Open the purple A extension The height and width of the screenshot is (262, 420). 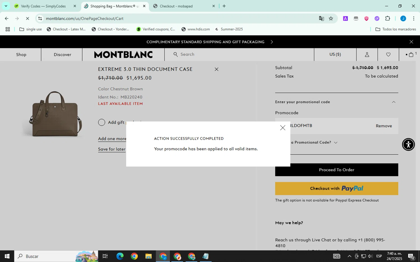345,18
